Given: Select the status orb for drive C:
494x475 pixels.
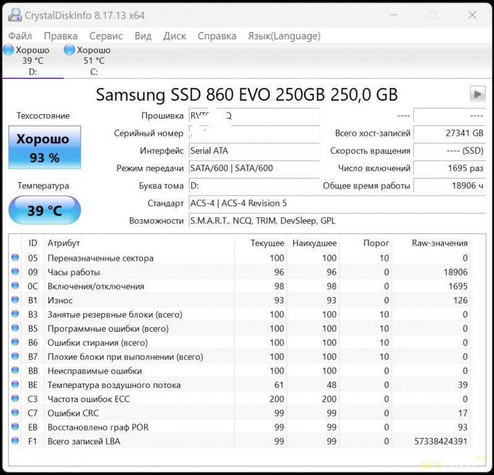Looking at the screenshot, I should tap(69, 50).
